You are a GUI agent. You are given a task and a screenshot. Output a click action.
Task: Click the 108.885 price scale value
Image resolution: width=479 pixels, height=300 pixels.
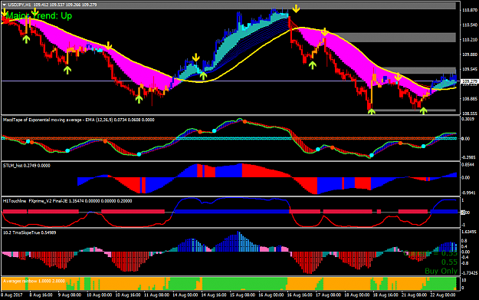470,99
